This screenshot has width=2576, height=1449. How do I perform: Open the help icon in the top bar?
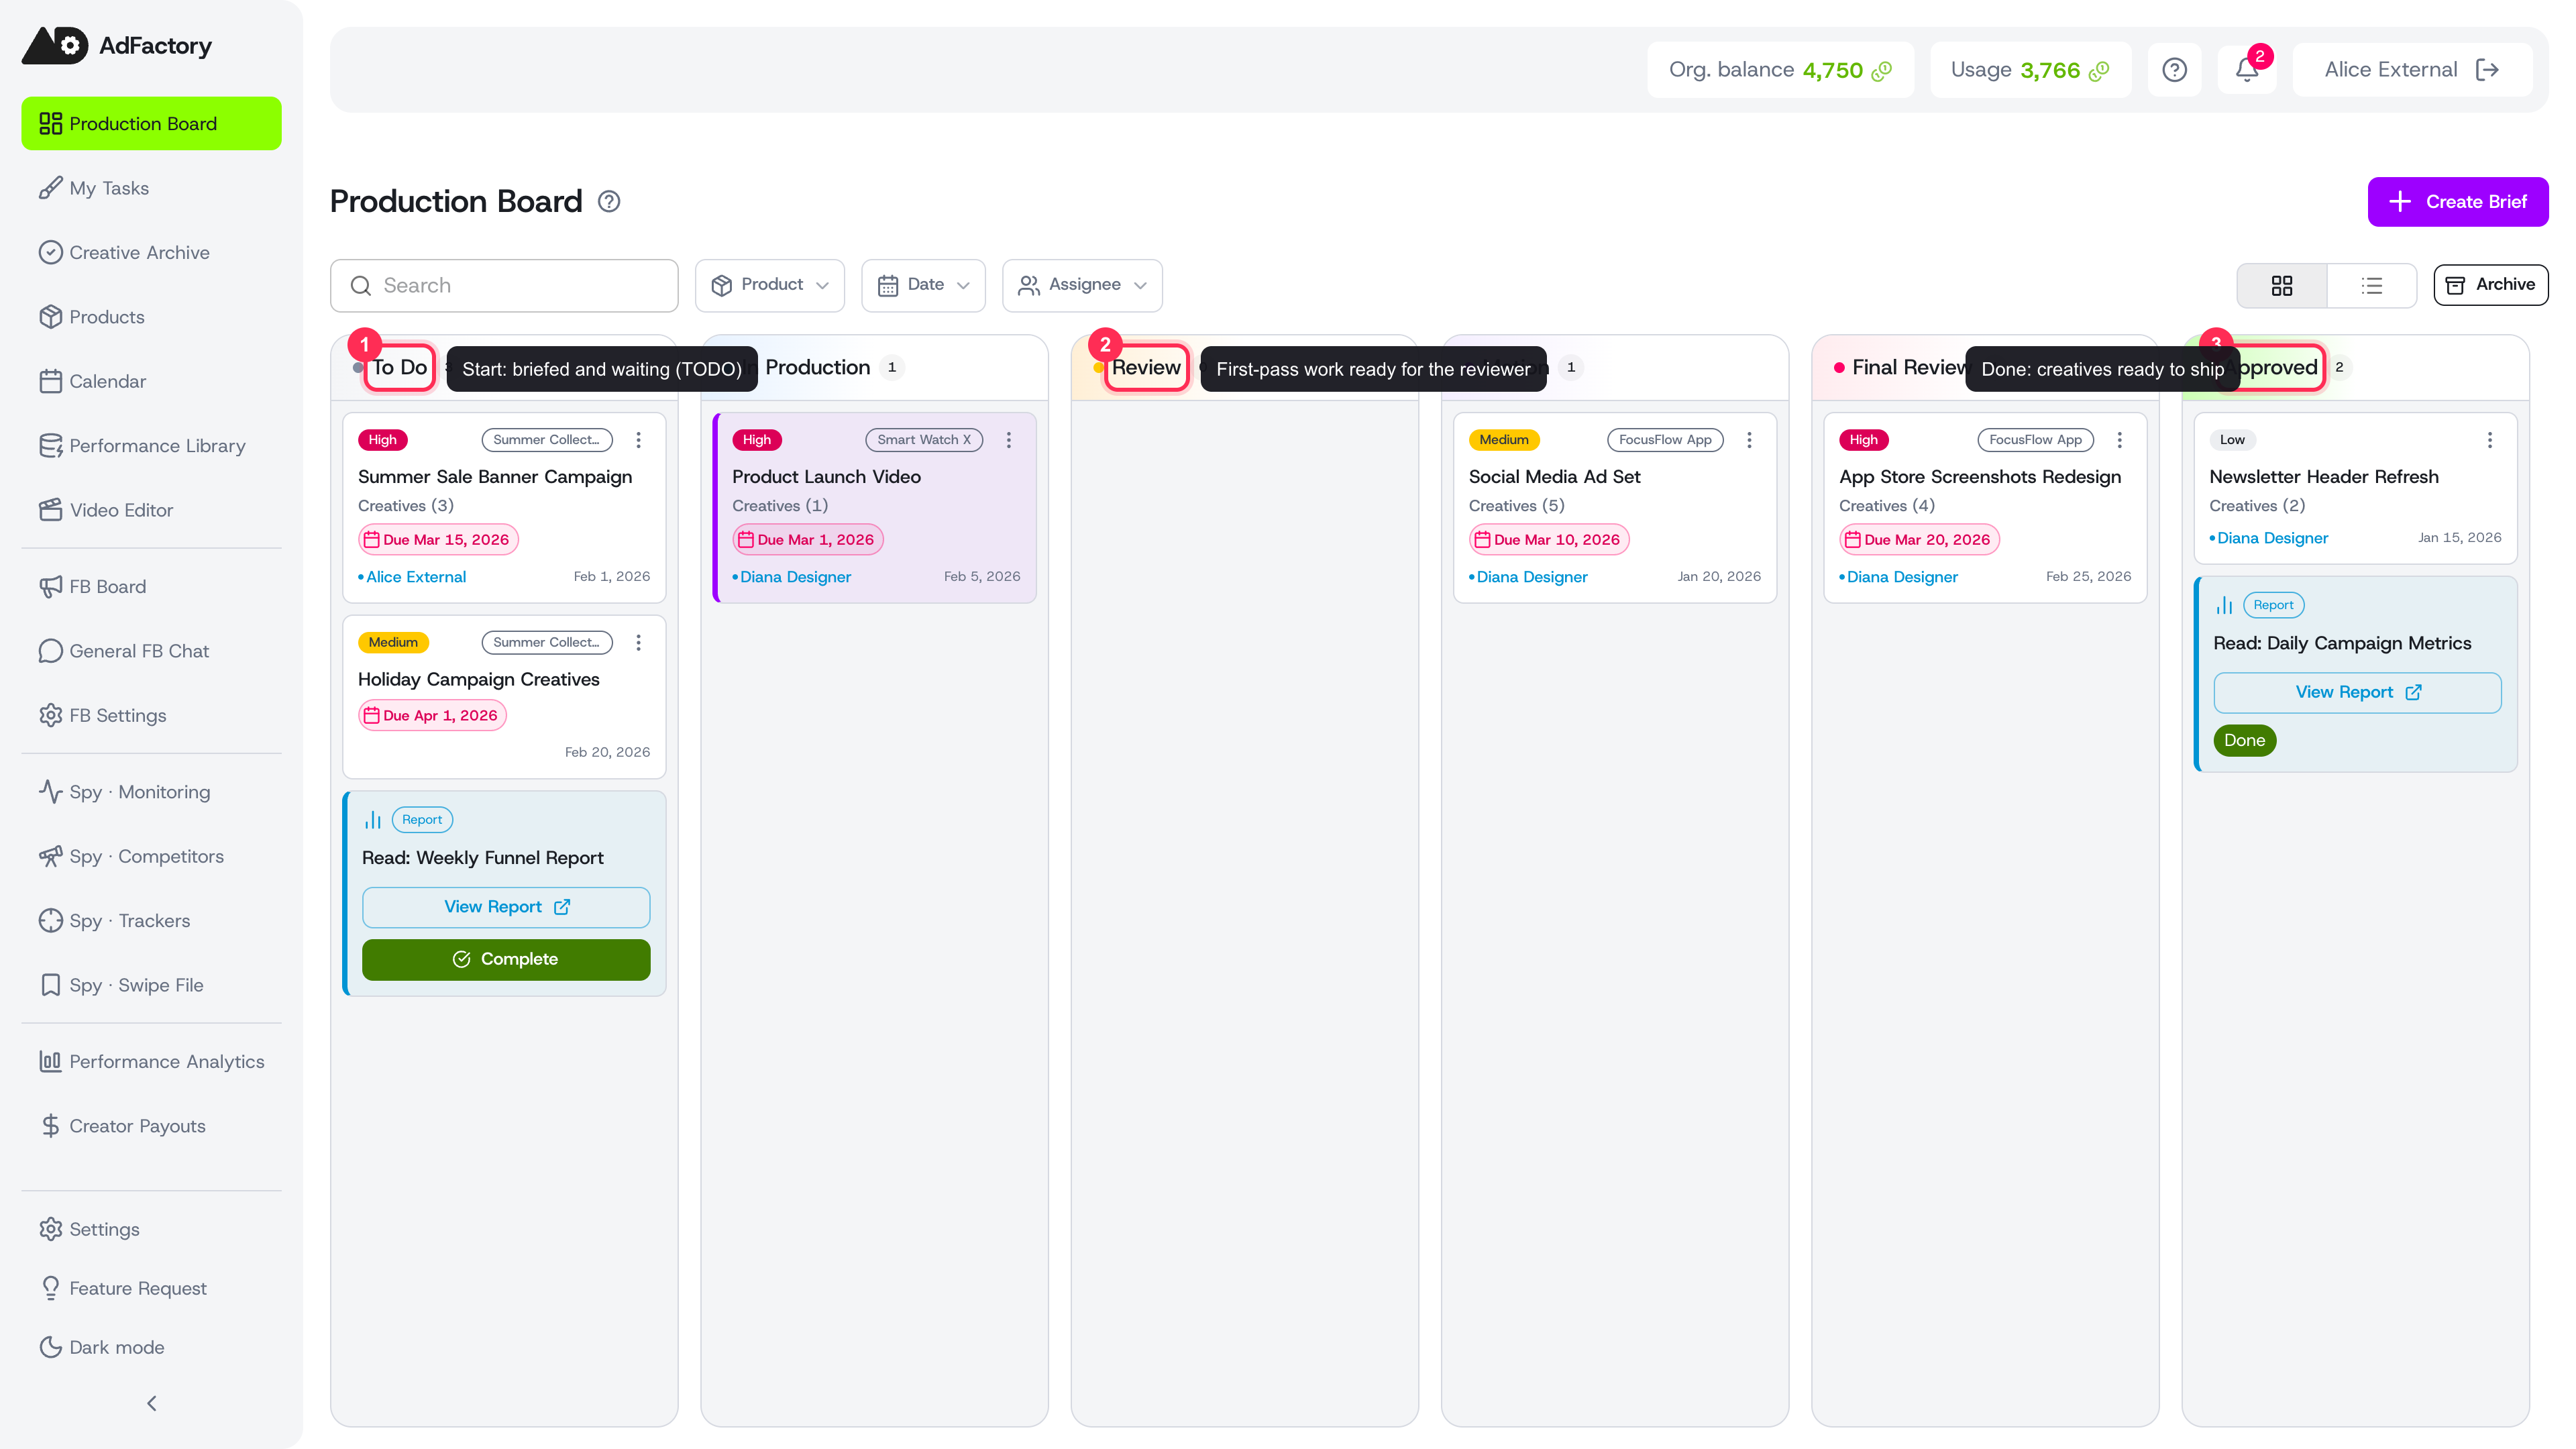pos(2174,70)
